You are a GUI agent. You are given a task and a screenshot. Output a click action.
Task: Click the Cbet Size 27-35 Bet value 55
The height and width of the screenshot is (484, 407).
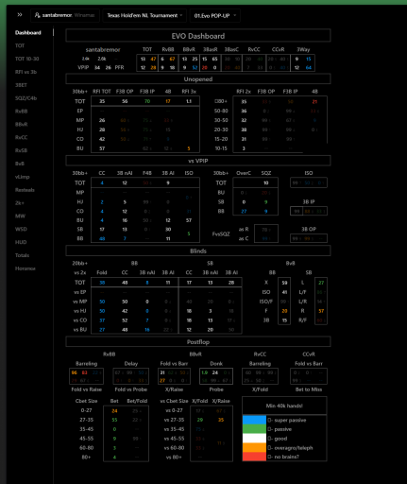(114, 420)
